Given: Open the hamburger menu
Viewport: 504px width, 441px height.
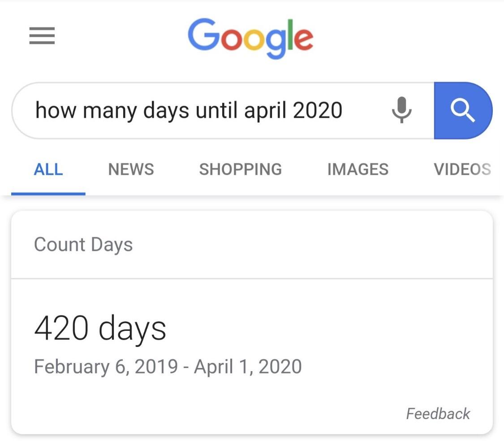Looking at the screenshot, I should (42, 36).
